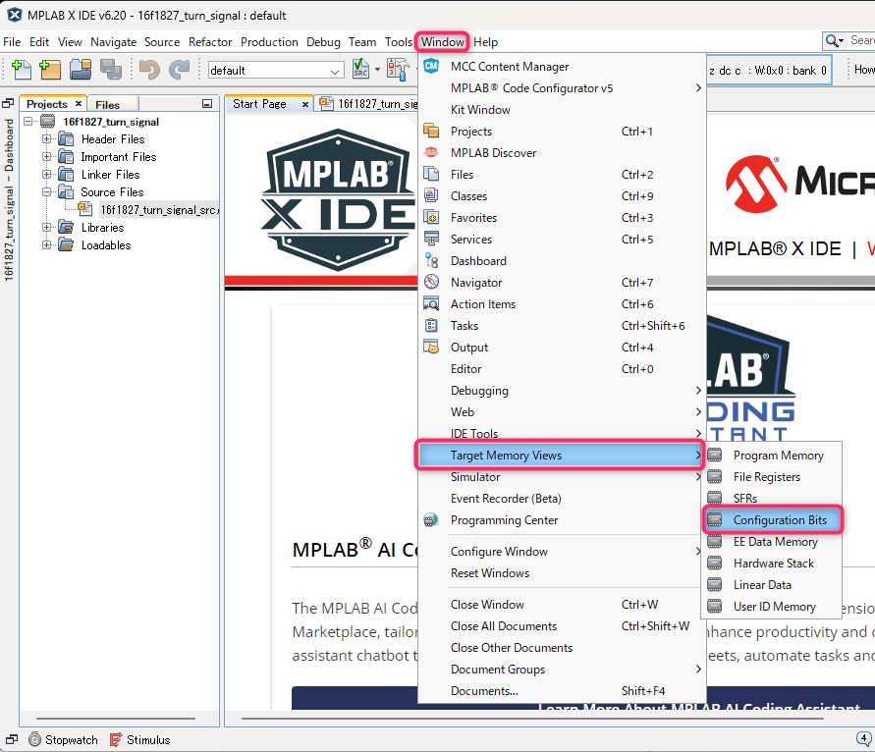Select Reset Windows menu entry

[562, 573]
